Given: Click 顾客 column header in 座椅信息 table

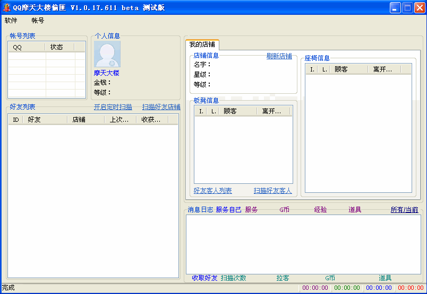Looking at the screenshot, I should (x=349, y=69).
